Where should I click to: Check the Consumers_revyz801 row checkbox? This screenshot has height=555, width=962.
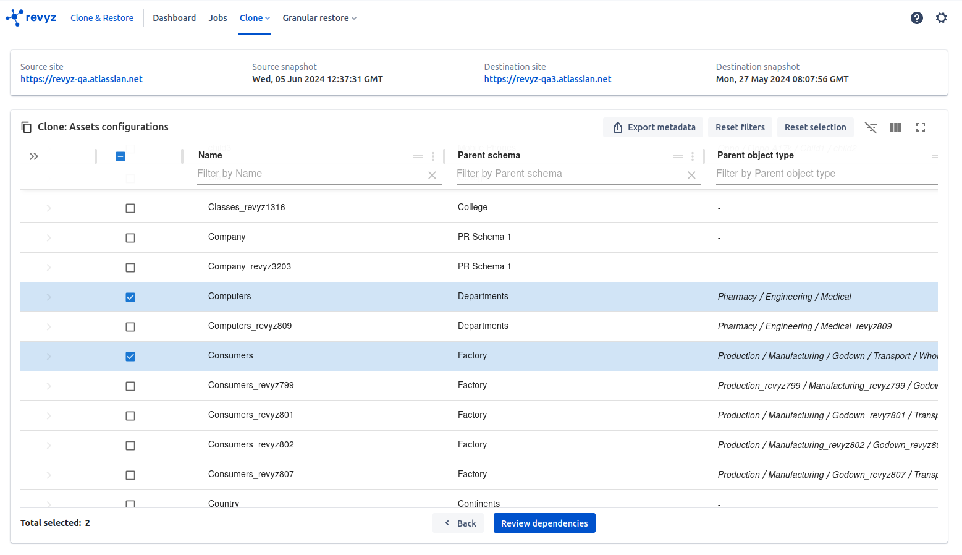(x=130, y=416)
